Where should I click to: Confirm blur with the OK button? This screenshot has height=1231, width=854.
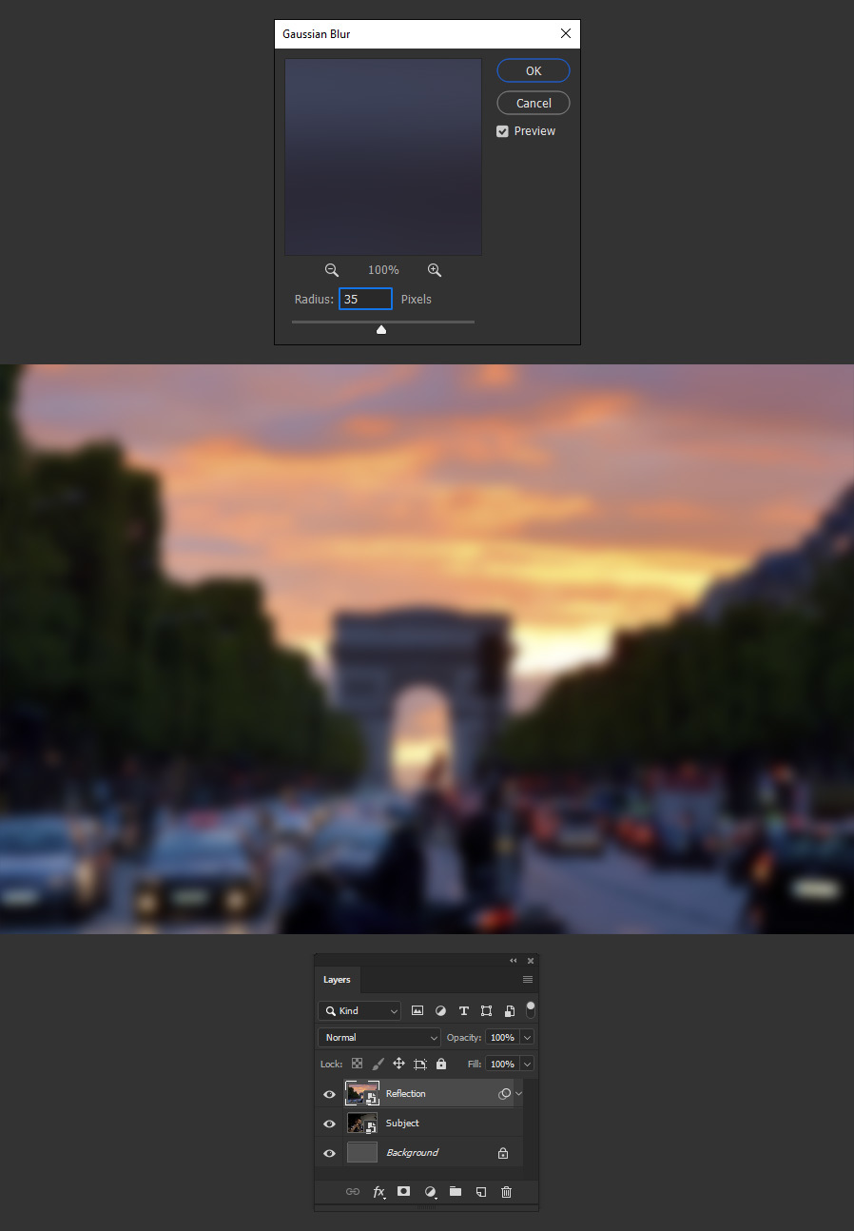click(534, 70)
